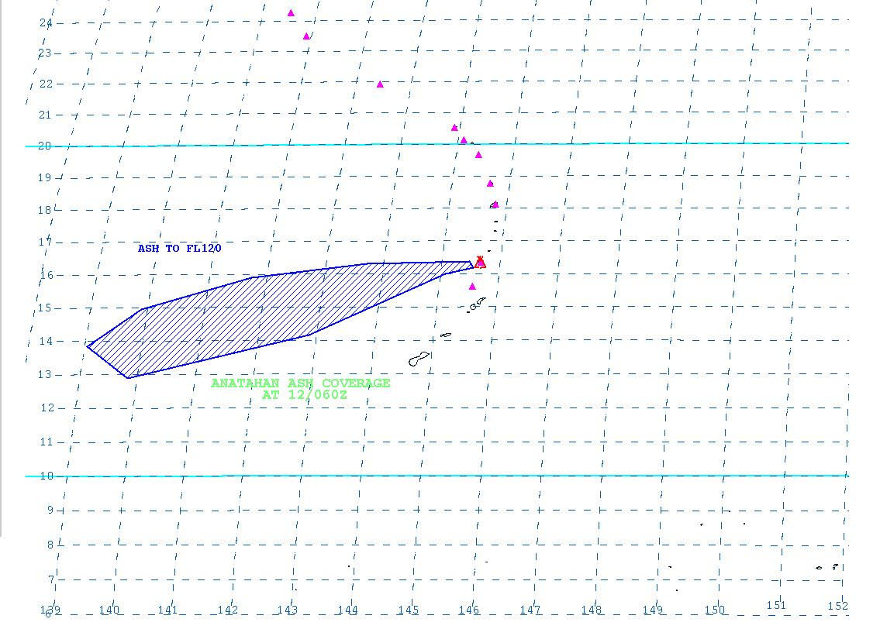The height and width of the screenshot is (643, 880).
Task: Click the magenta triangle on the 22 latitude line
Action: click(380, 84)
